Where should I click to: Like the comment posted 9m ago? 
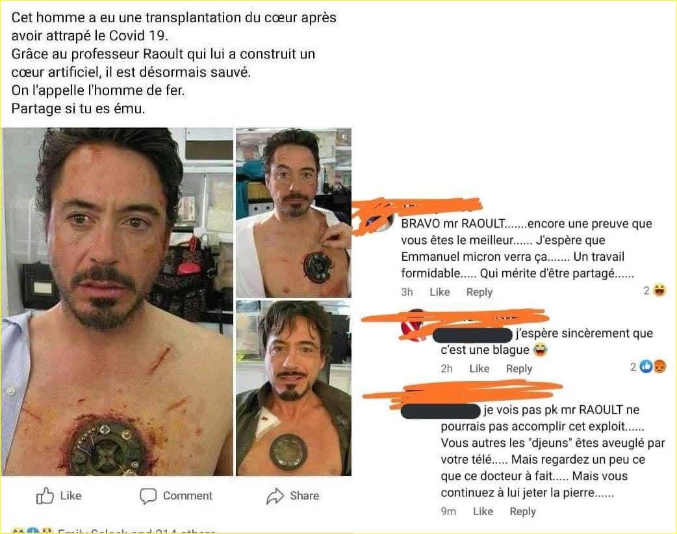(483, 511)
